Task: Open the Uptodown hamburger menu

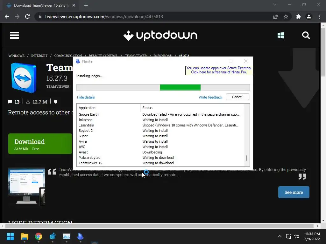Action: coord(14,35)
